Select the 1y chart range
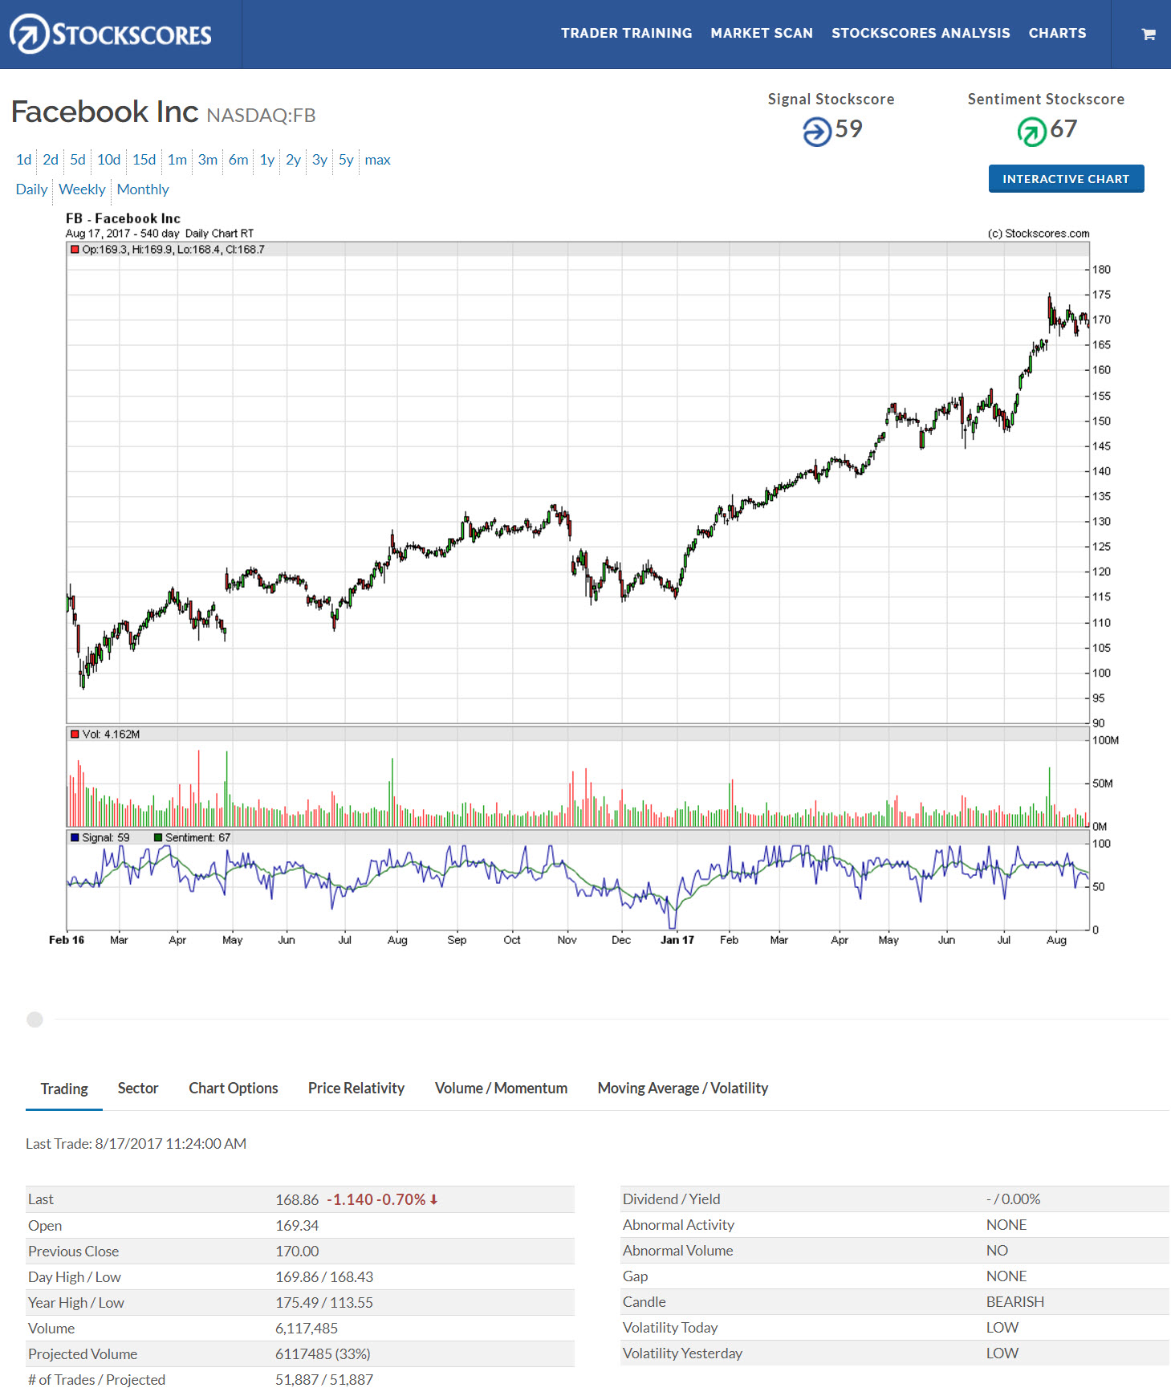Viewport: 1171px width, 1392px height. tap(267, 160)
